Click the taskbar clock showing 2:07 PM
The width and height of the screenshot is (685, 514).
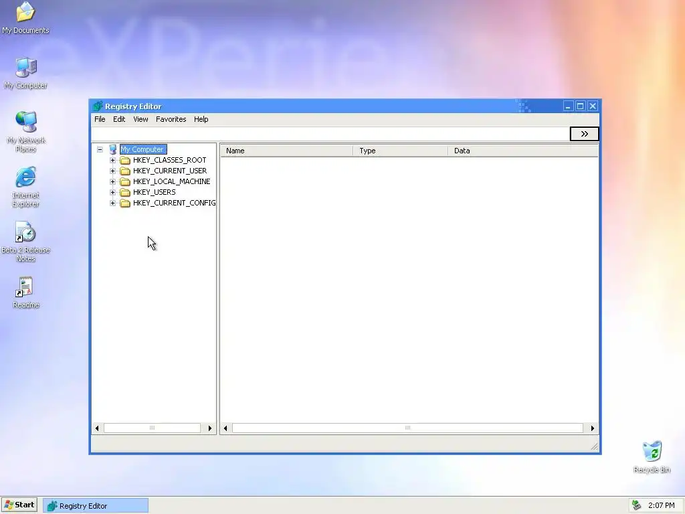[662, 506]
